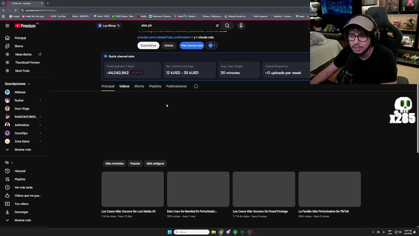Click the Suscribirse button

pos(148,46)
